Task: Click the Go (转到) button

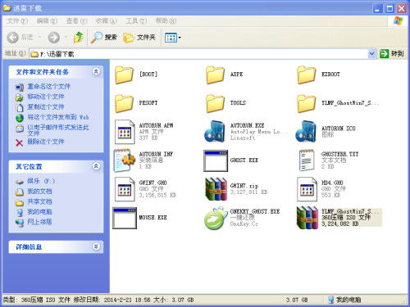Action: (392, 54)
